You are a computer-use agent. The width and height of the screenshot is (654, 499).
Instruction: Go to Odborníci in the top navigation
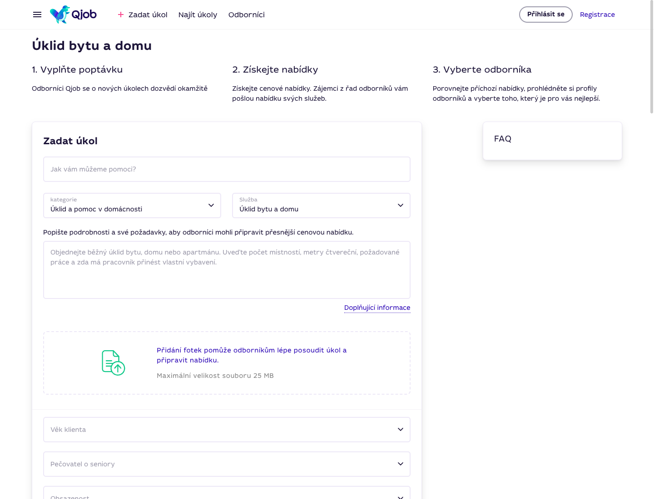click(247, 15)
